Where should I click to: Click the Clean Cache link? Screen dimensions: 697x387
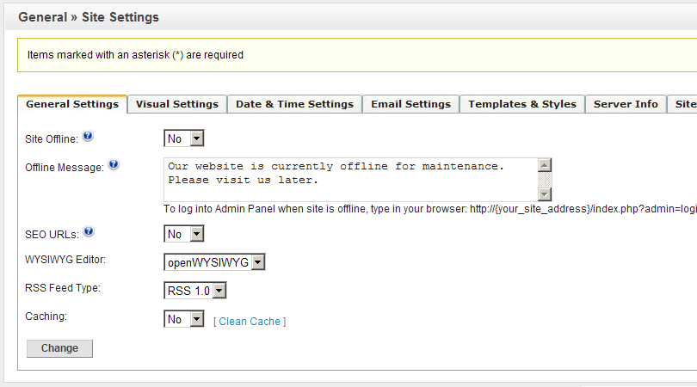[250, 322]
